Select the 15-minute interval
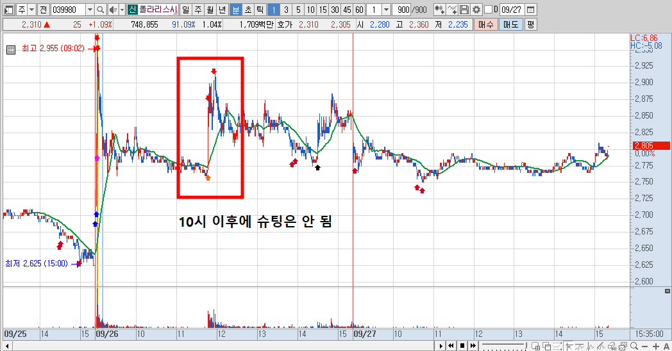672x351 pixels. pos(323,10)
